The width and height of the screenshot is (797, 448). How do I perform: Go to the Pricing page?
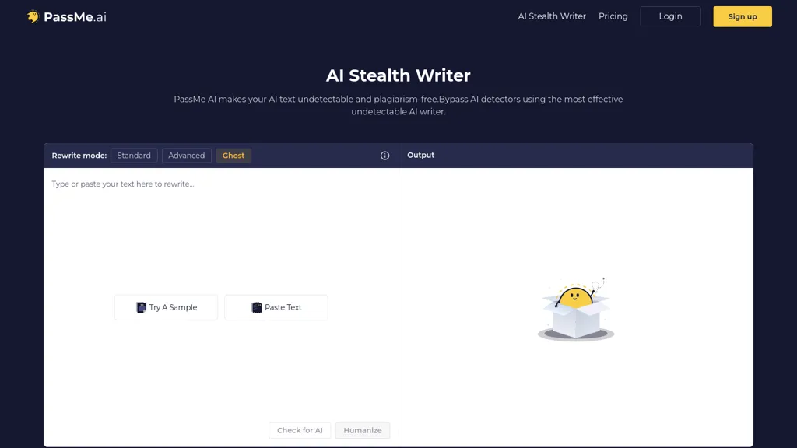pyautogui.click(x=613, y=16)
